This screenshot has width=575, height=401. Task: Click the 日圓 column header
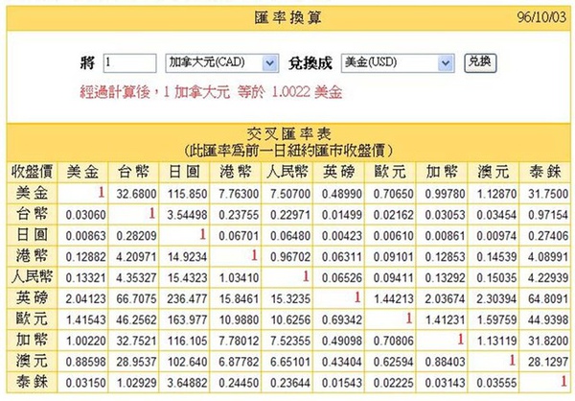coord(184,172)
